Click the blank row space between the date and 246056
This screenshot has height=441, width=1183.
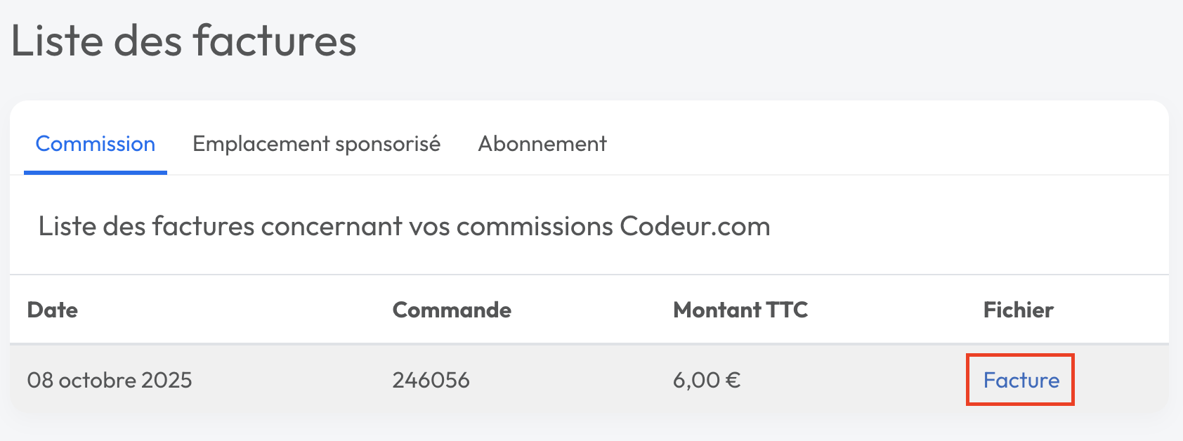(292, 380)
